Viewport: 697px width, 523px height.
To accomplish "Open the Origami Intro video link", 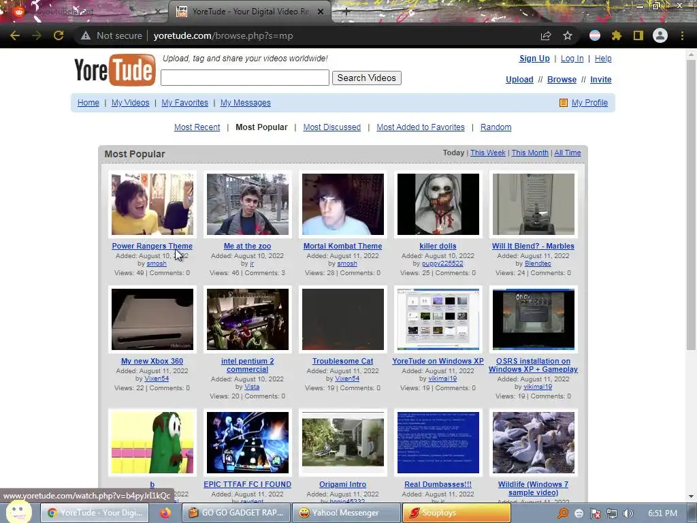I will pyautogui.click(x=343, y=484).
